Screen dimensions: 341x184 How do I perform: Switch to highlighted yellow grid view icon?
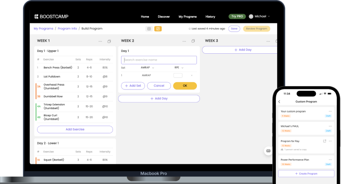tap(158, 29)
